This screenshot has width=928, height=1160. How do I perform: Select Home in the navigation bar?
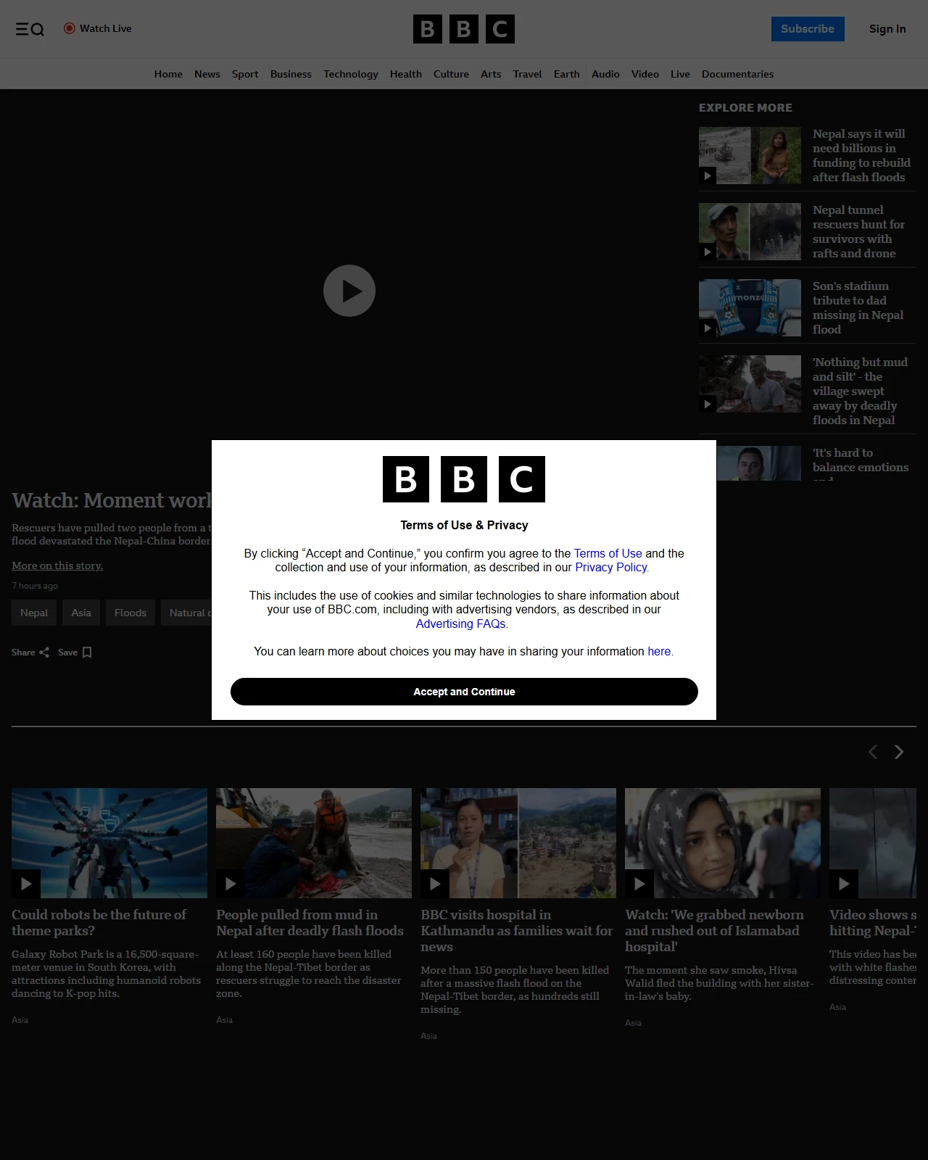point(168,74)
